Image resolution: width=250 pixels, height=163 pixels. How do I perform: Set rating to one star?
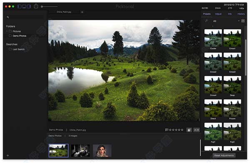170,130
